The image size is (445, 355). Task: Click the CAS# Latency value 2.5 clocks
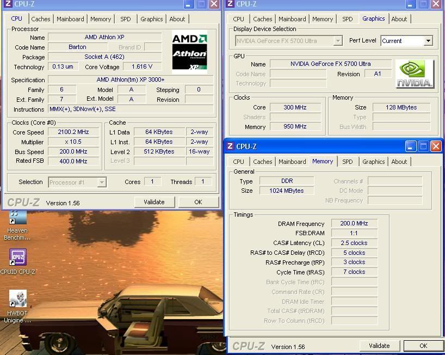354,243
